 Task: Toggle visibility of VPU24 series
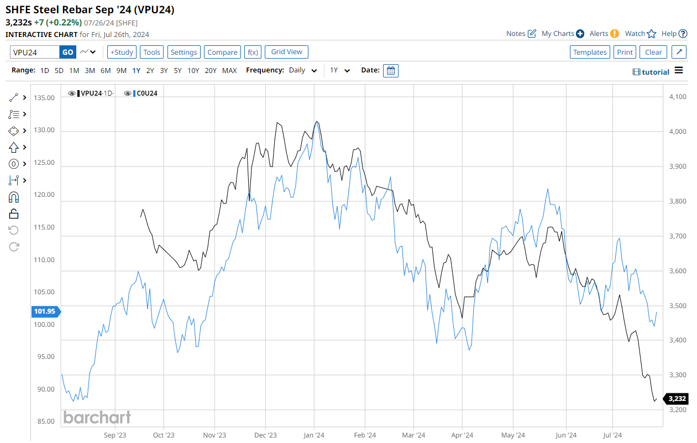[x=72, y=93]
